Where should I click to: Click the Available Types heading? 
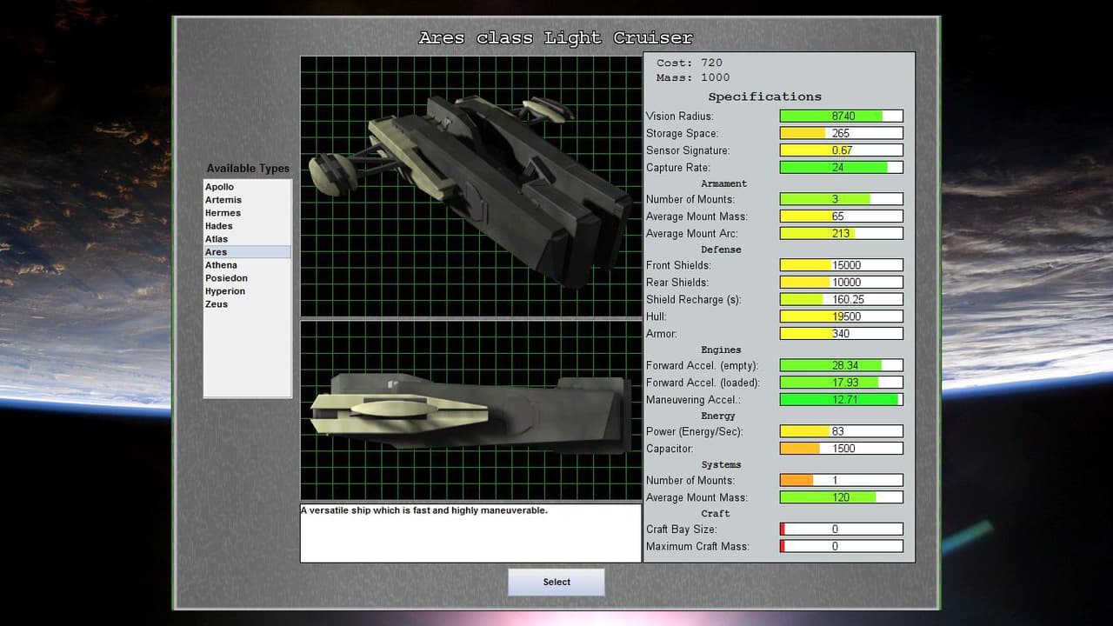(248, 169)
